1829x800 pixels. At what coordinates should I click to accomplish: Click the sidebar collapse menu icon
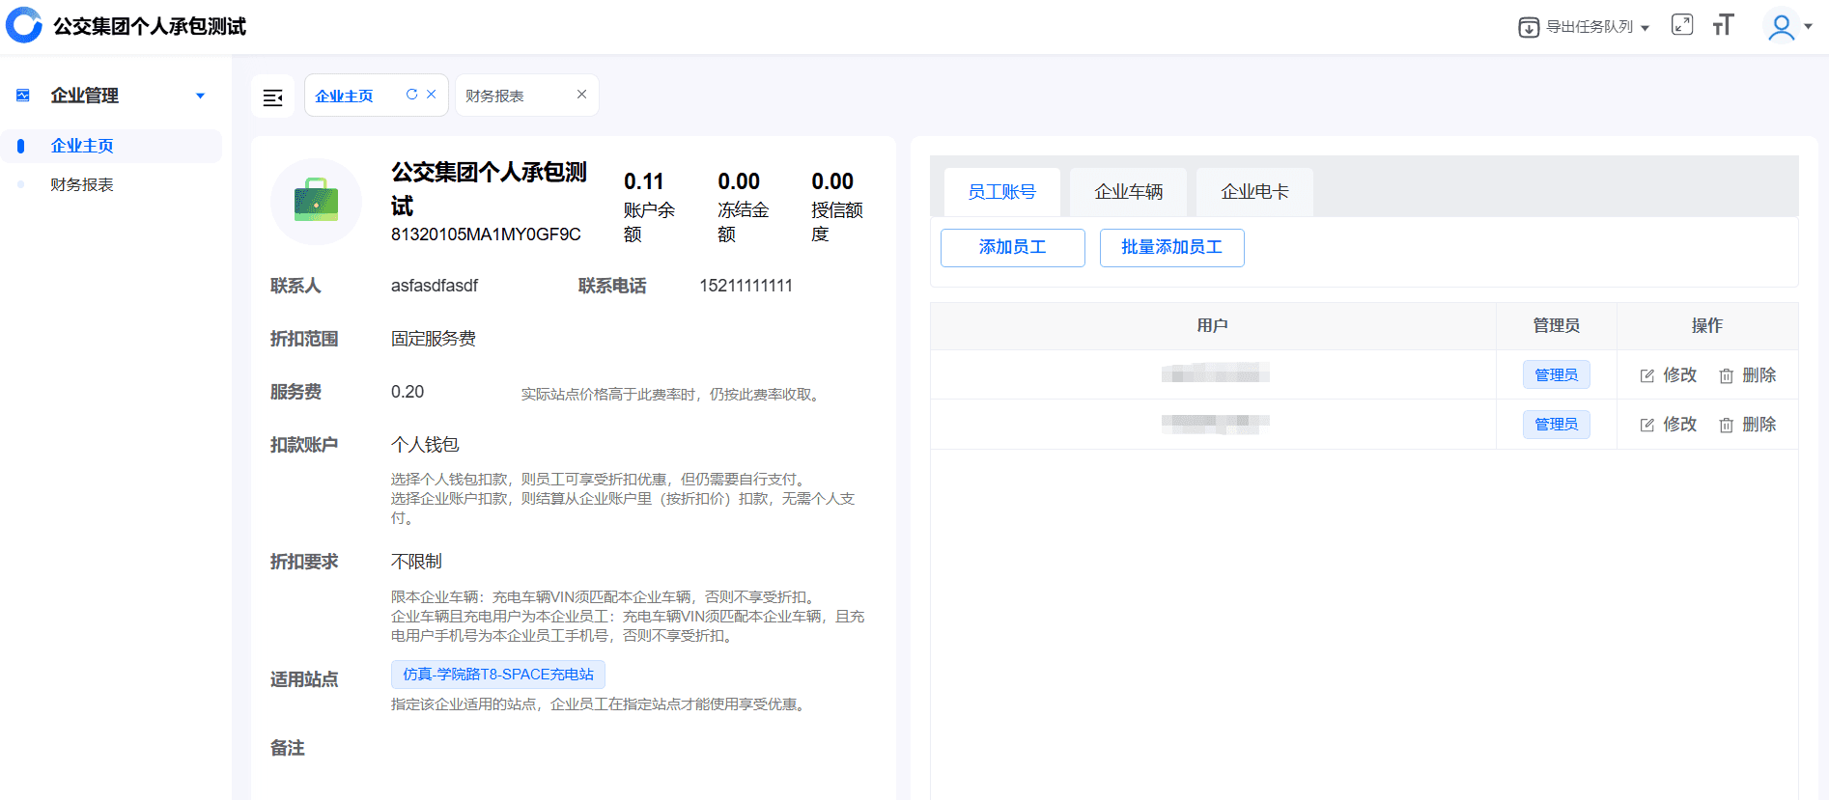pyautogui.click(x=273, y=97)
